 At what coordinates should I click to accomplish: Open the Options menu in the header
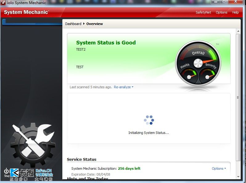tap(221, 12)
